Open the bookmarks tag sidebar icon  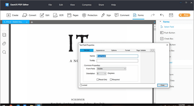[x=4, y=44]
